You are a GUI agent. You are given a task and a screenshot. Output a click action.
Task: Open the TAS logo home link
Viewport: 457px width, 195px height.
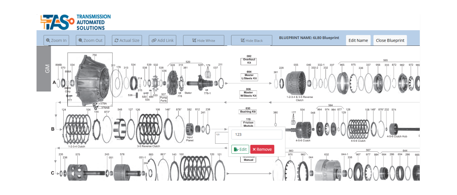(x=75, y=22)
